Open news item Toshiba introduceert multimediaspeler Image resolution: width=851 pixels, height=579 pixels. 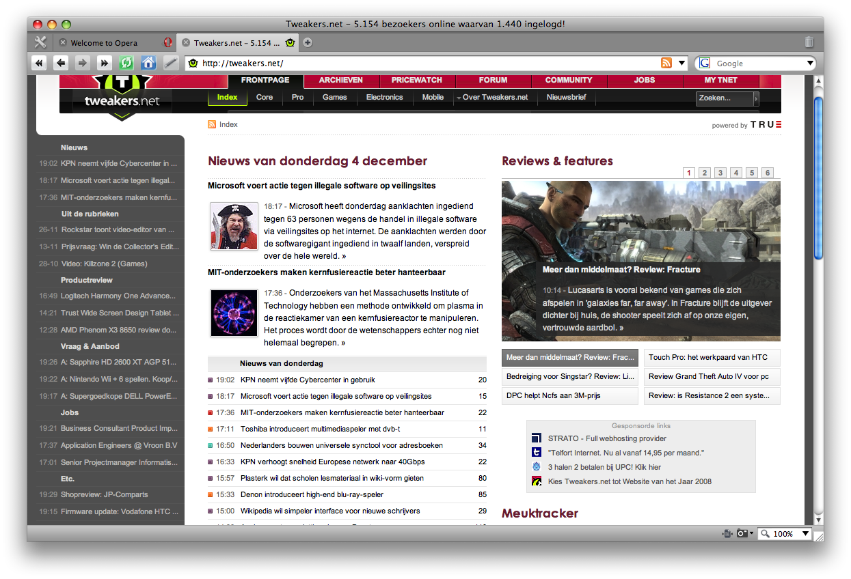click(320, 429)
